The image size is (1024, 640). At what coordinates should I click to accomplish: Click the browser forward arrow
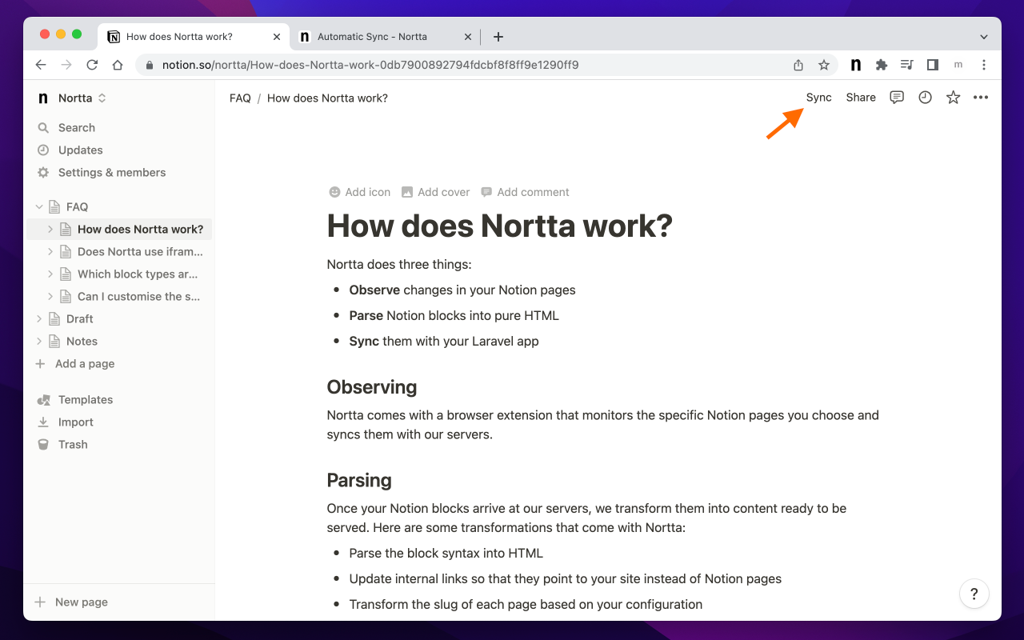click(66, 65)
